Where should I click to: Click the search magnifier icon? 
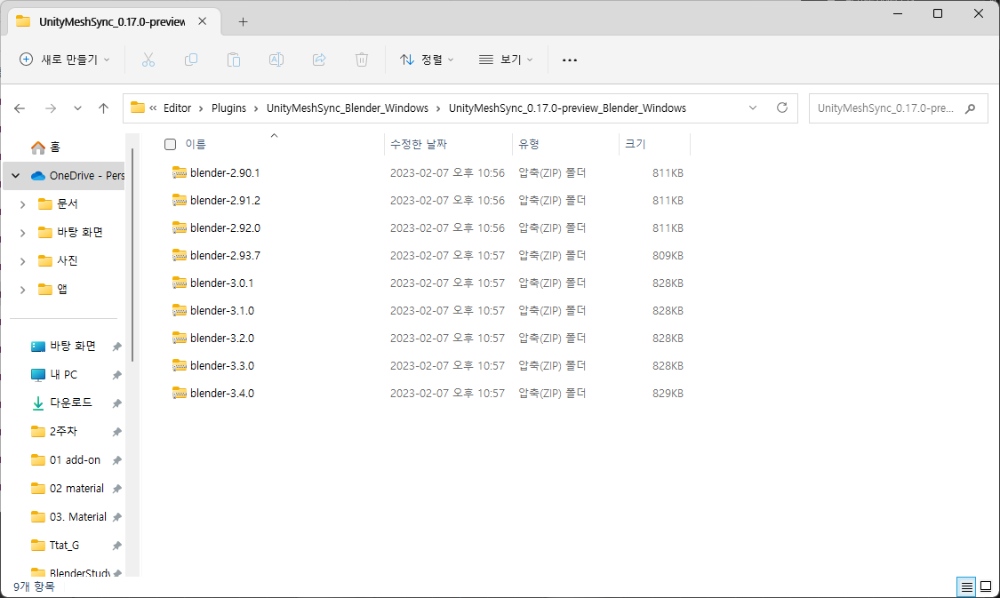(970, 108)
